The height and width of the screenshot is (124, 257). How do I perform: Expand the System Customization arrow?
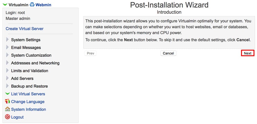coord(7,55)
